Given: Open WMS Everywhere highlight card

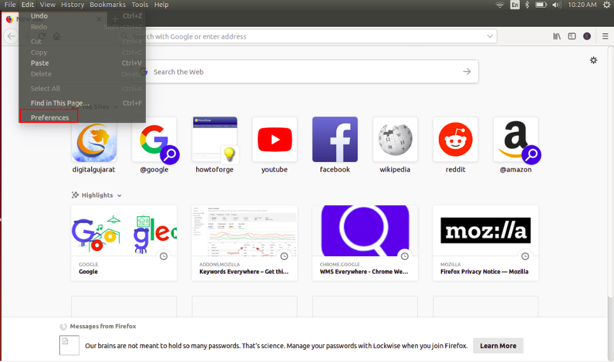Looking at the screenshot, I should tap(365, 243).
